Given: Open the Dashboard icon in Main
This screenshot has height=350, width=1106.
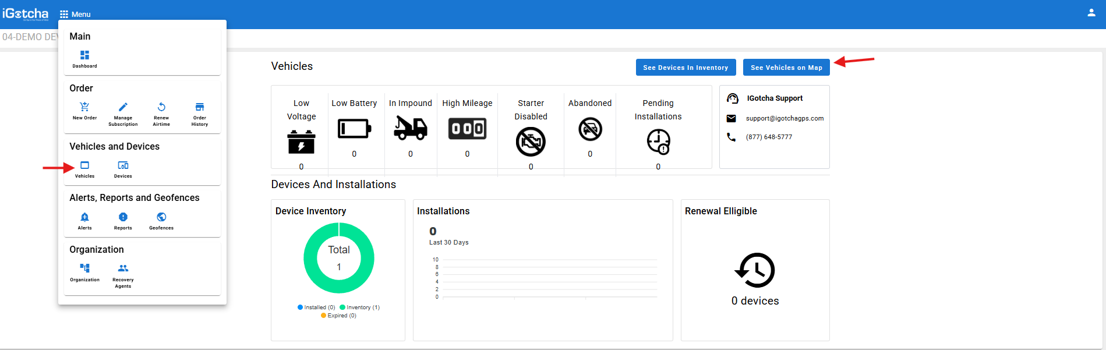Looking at the screenshot, I should [84, 55].
